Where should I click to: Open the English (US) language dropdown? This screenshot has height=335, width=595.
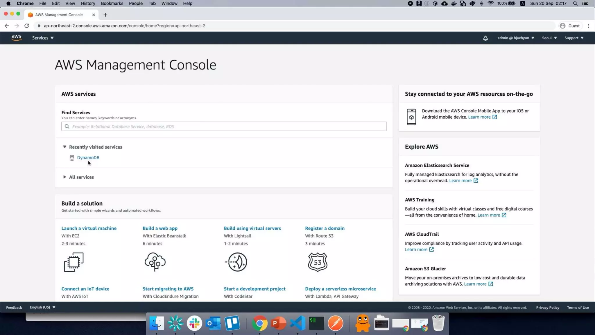42,307
